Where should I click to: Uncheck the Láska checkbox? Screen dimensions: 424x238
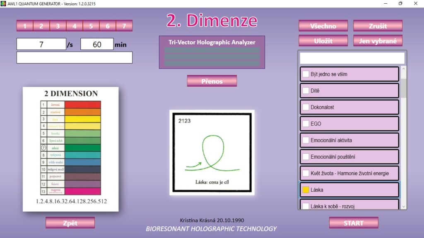coord(306,190)
